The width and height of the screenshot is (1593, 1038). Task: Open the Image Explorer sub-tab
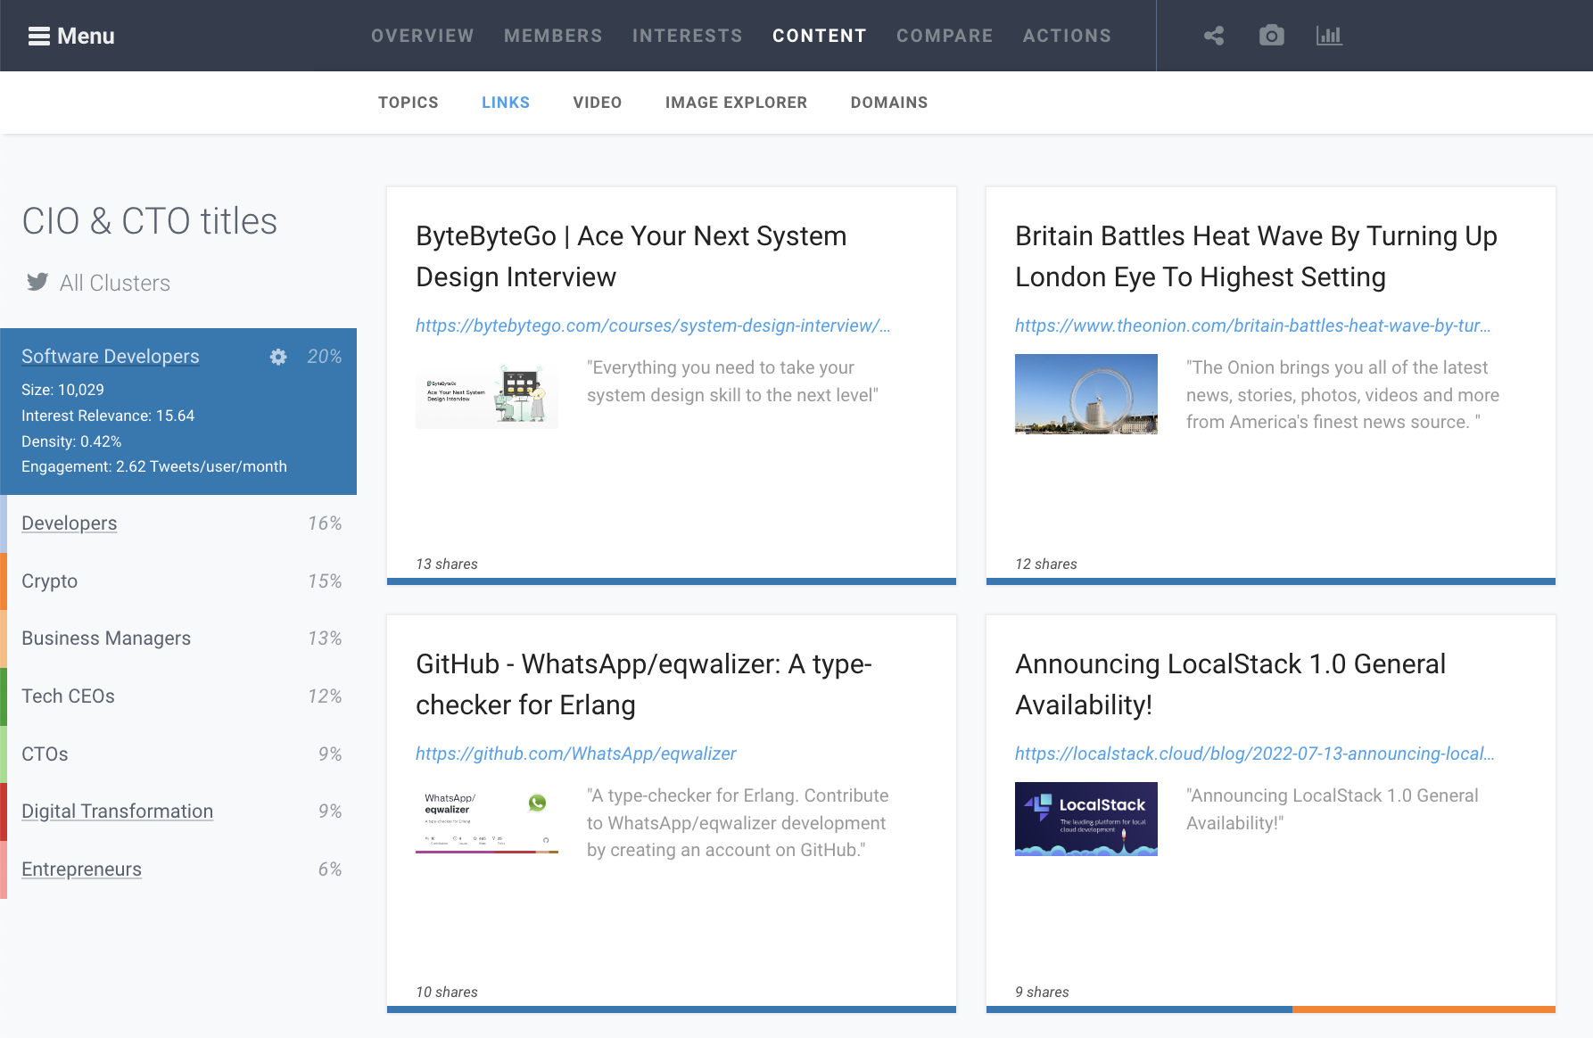pos(736,103)
